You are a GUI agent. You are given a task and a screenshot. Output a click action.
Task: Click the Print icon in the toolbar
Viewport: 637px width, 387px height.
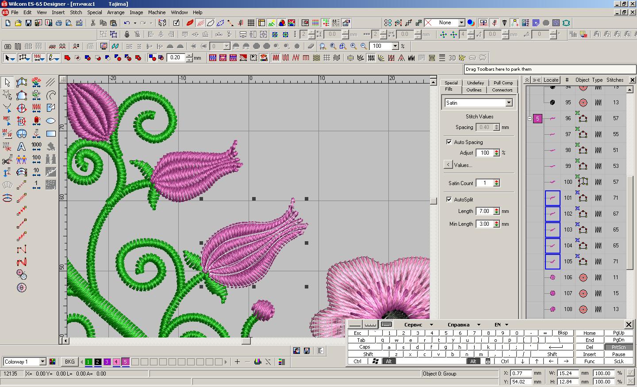(58, 23)
